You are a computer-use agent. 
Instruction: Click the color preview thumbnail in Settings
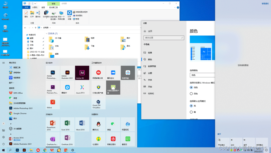(x=202, y=49)
